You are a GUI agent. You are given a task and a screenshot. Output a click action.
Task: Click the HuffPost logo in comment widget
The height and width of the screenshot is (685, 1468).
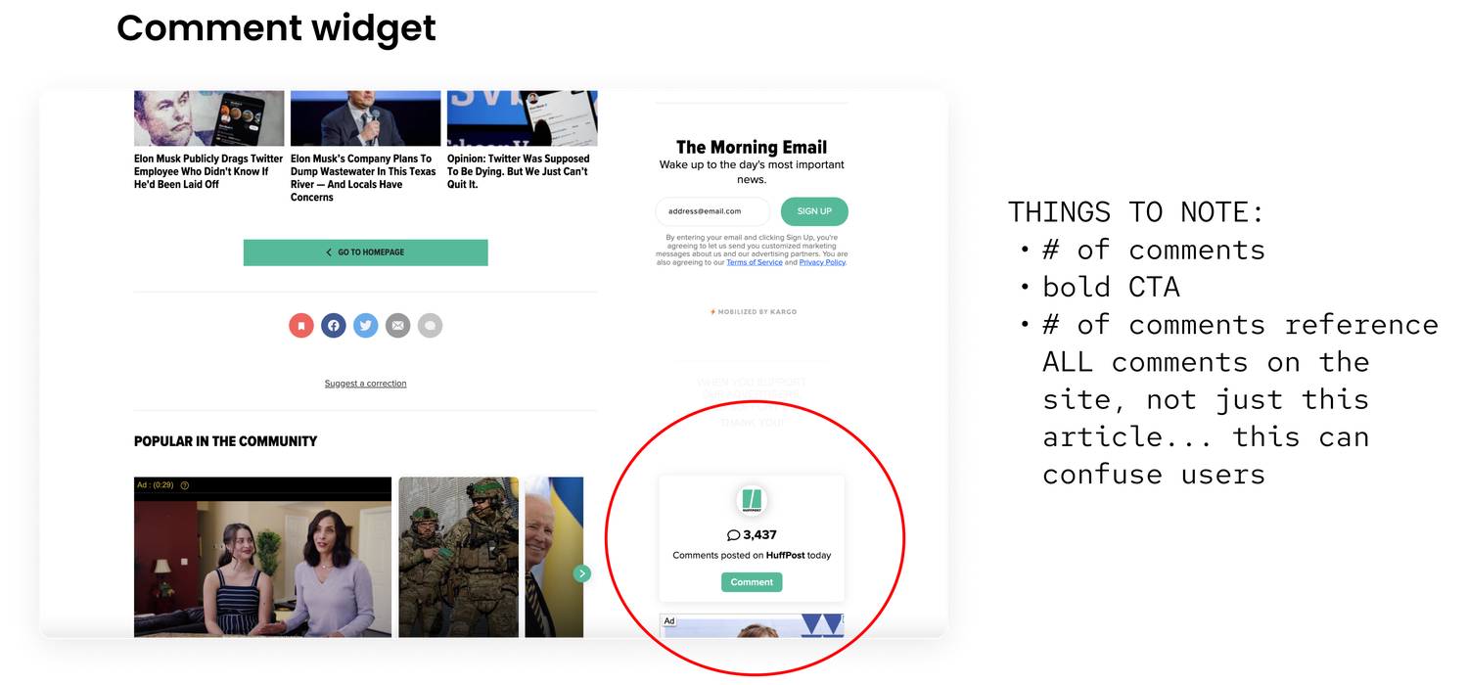pos(752,500)
